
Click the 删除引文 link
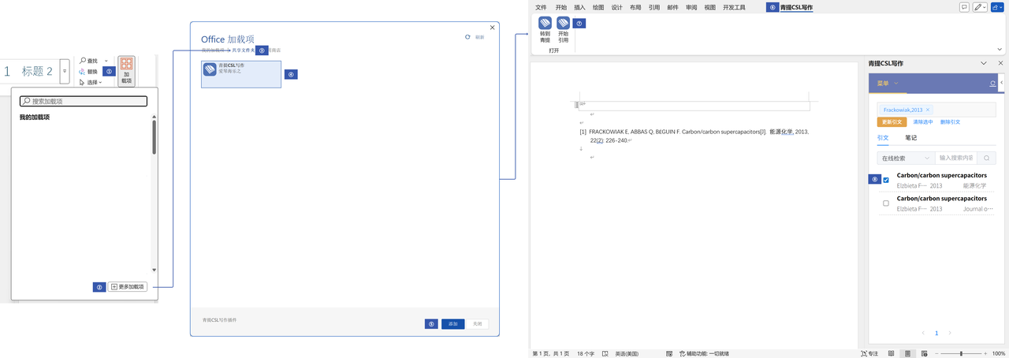[950, 122]
